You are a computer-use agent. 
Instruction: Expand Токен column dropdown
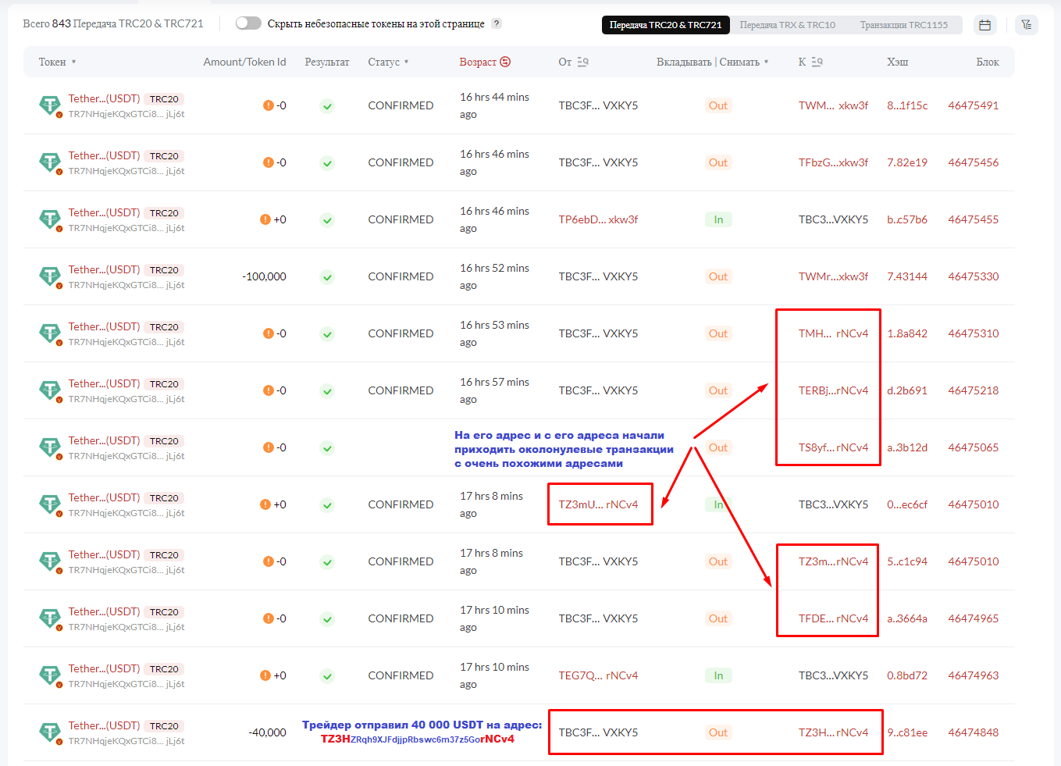(x=74, y=62)
